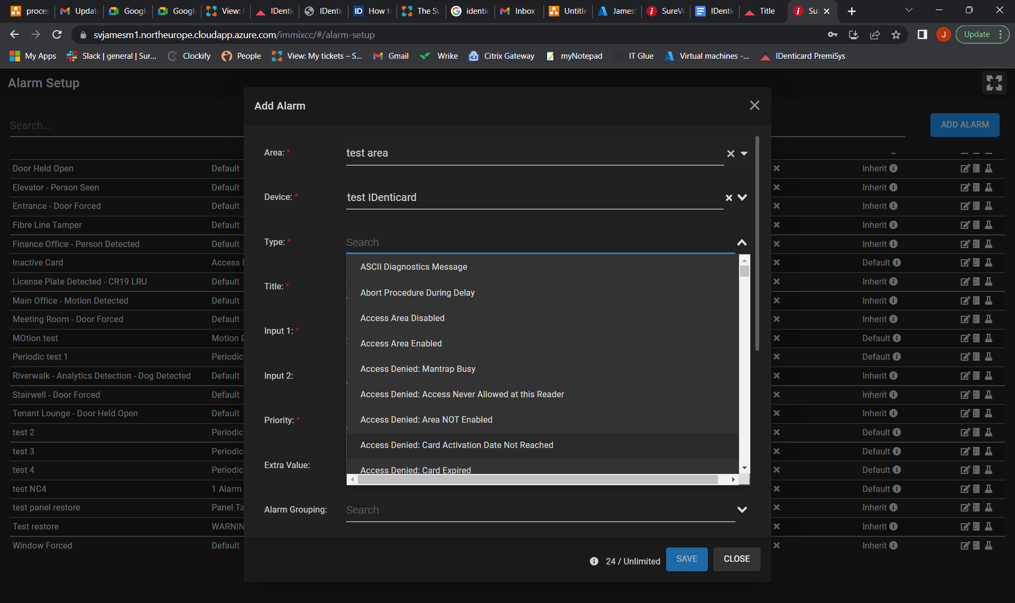Edit the Window Forced alarm
Viewport: 1015px width, 603px height.
coord(965,545)
